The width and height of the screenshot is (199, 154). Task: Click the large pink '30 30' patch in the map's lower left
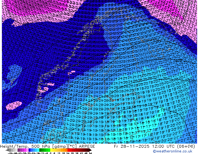click(14, 105)
